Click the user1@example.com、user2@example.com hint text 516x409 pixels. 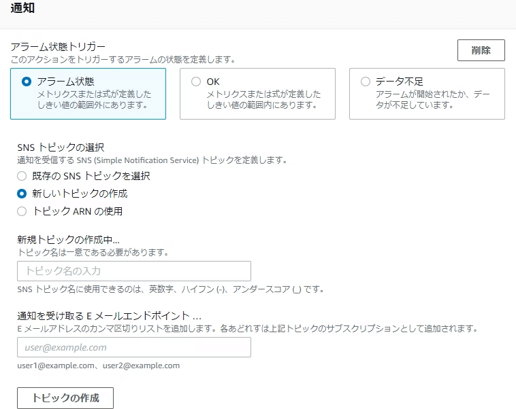tap(99, 366)
